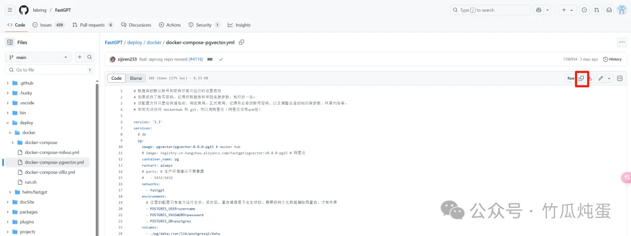Open run.sh in file tree

[31, 182]
